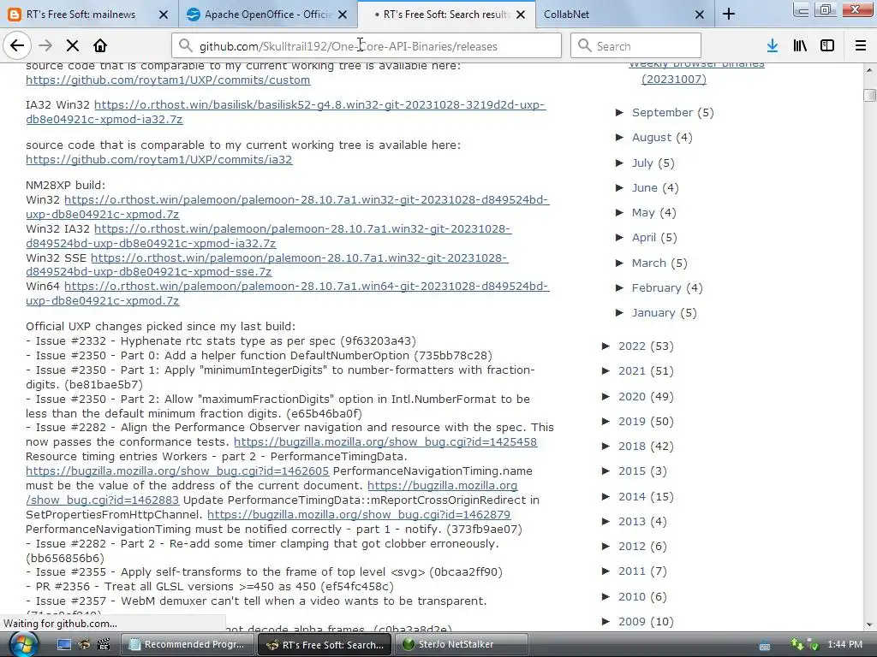Select the RT's Free Soft: Search results tab
This screenshot has height=657, width=877.
pos(446,15)
